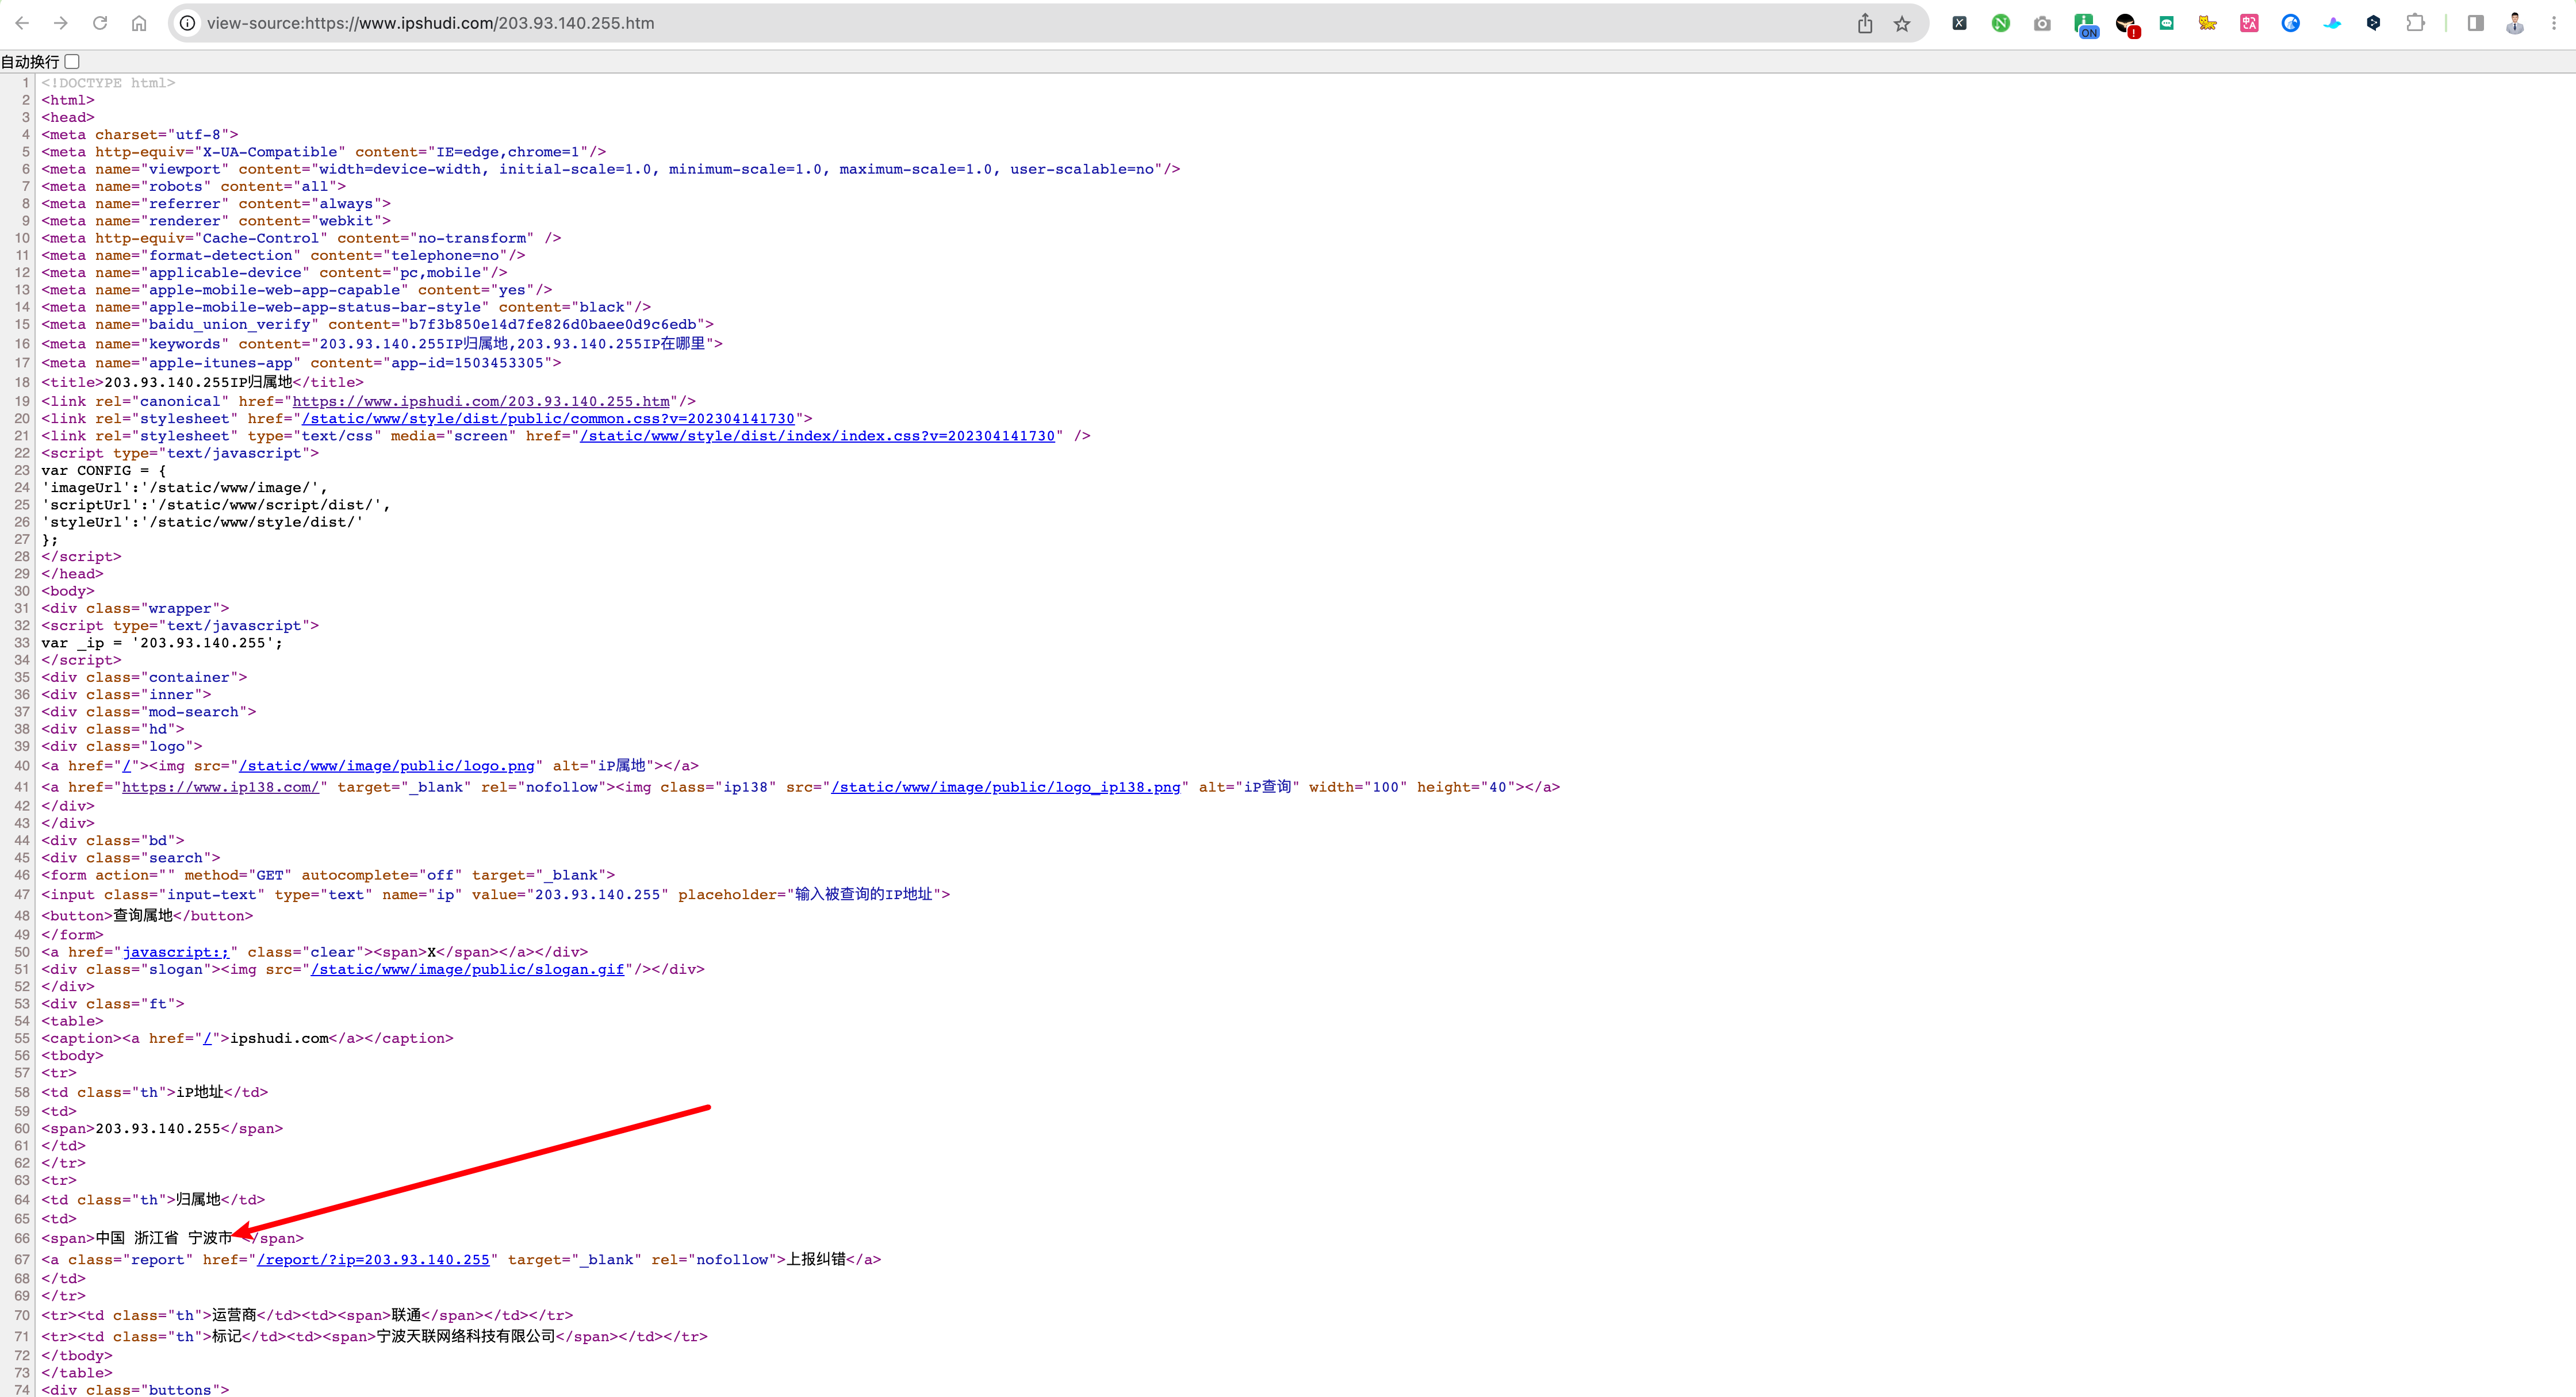Click the baidu_union_verify meta content value
Viewport: 2576px width, 1397px height.
pyautogui.click(x=552, y=324)
